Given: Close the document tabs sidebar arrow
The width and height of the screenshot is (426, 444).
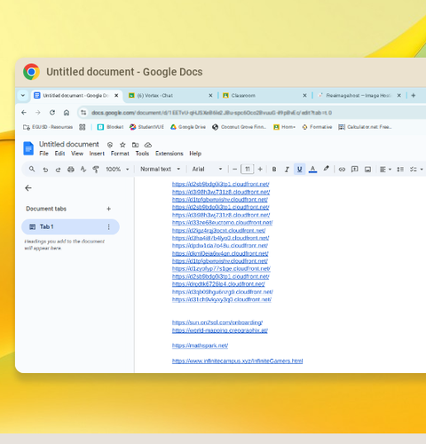Looking at the screenshot, I should (x=28, y=188).
